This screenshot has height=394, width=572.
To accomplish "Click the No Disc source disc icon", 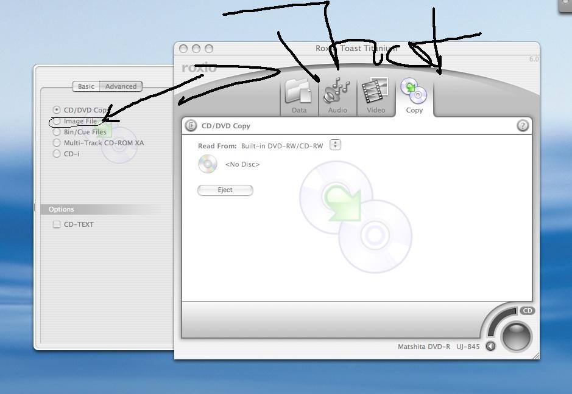I will [x=208, y=164].
